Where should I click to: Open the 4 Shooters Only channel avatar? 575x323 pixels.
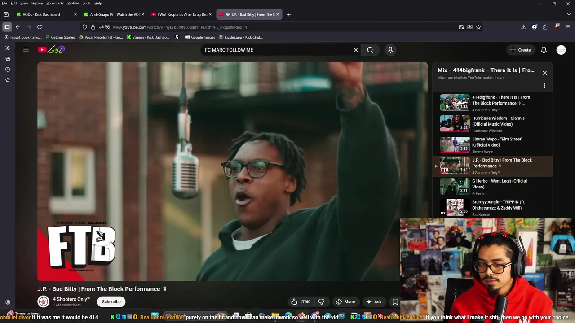(x=43, y=301)
